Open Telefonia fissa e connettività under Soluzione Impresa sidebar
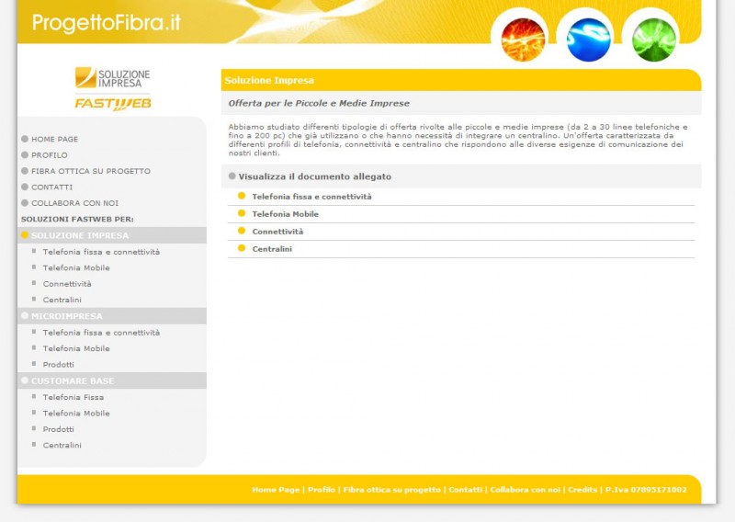The height and width of the screenshot is (522, 735). (x=101, y=252)
